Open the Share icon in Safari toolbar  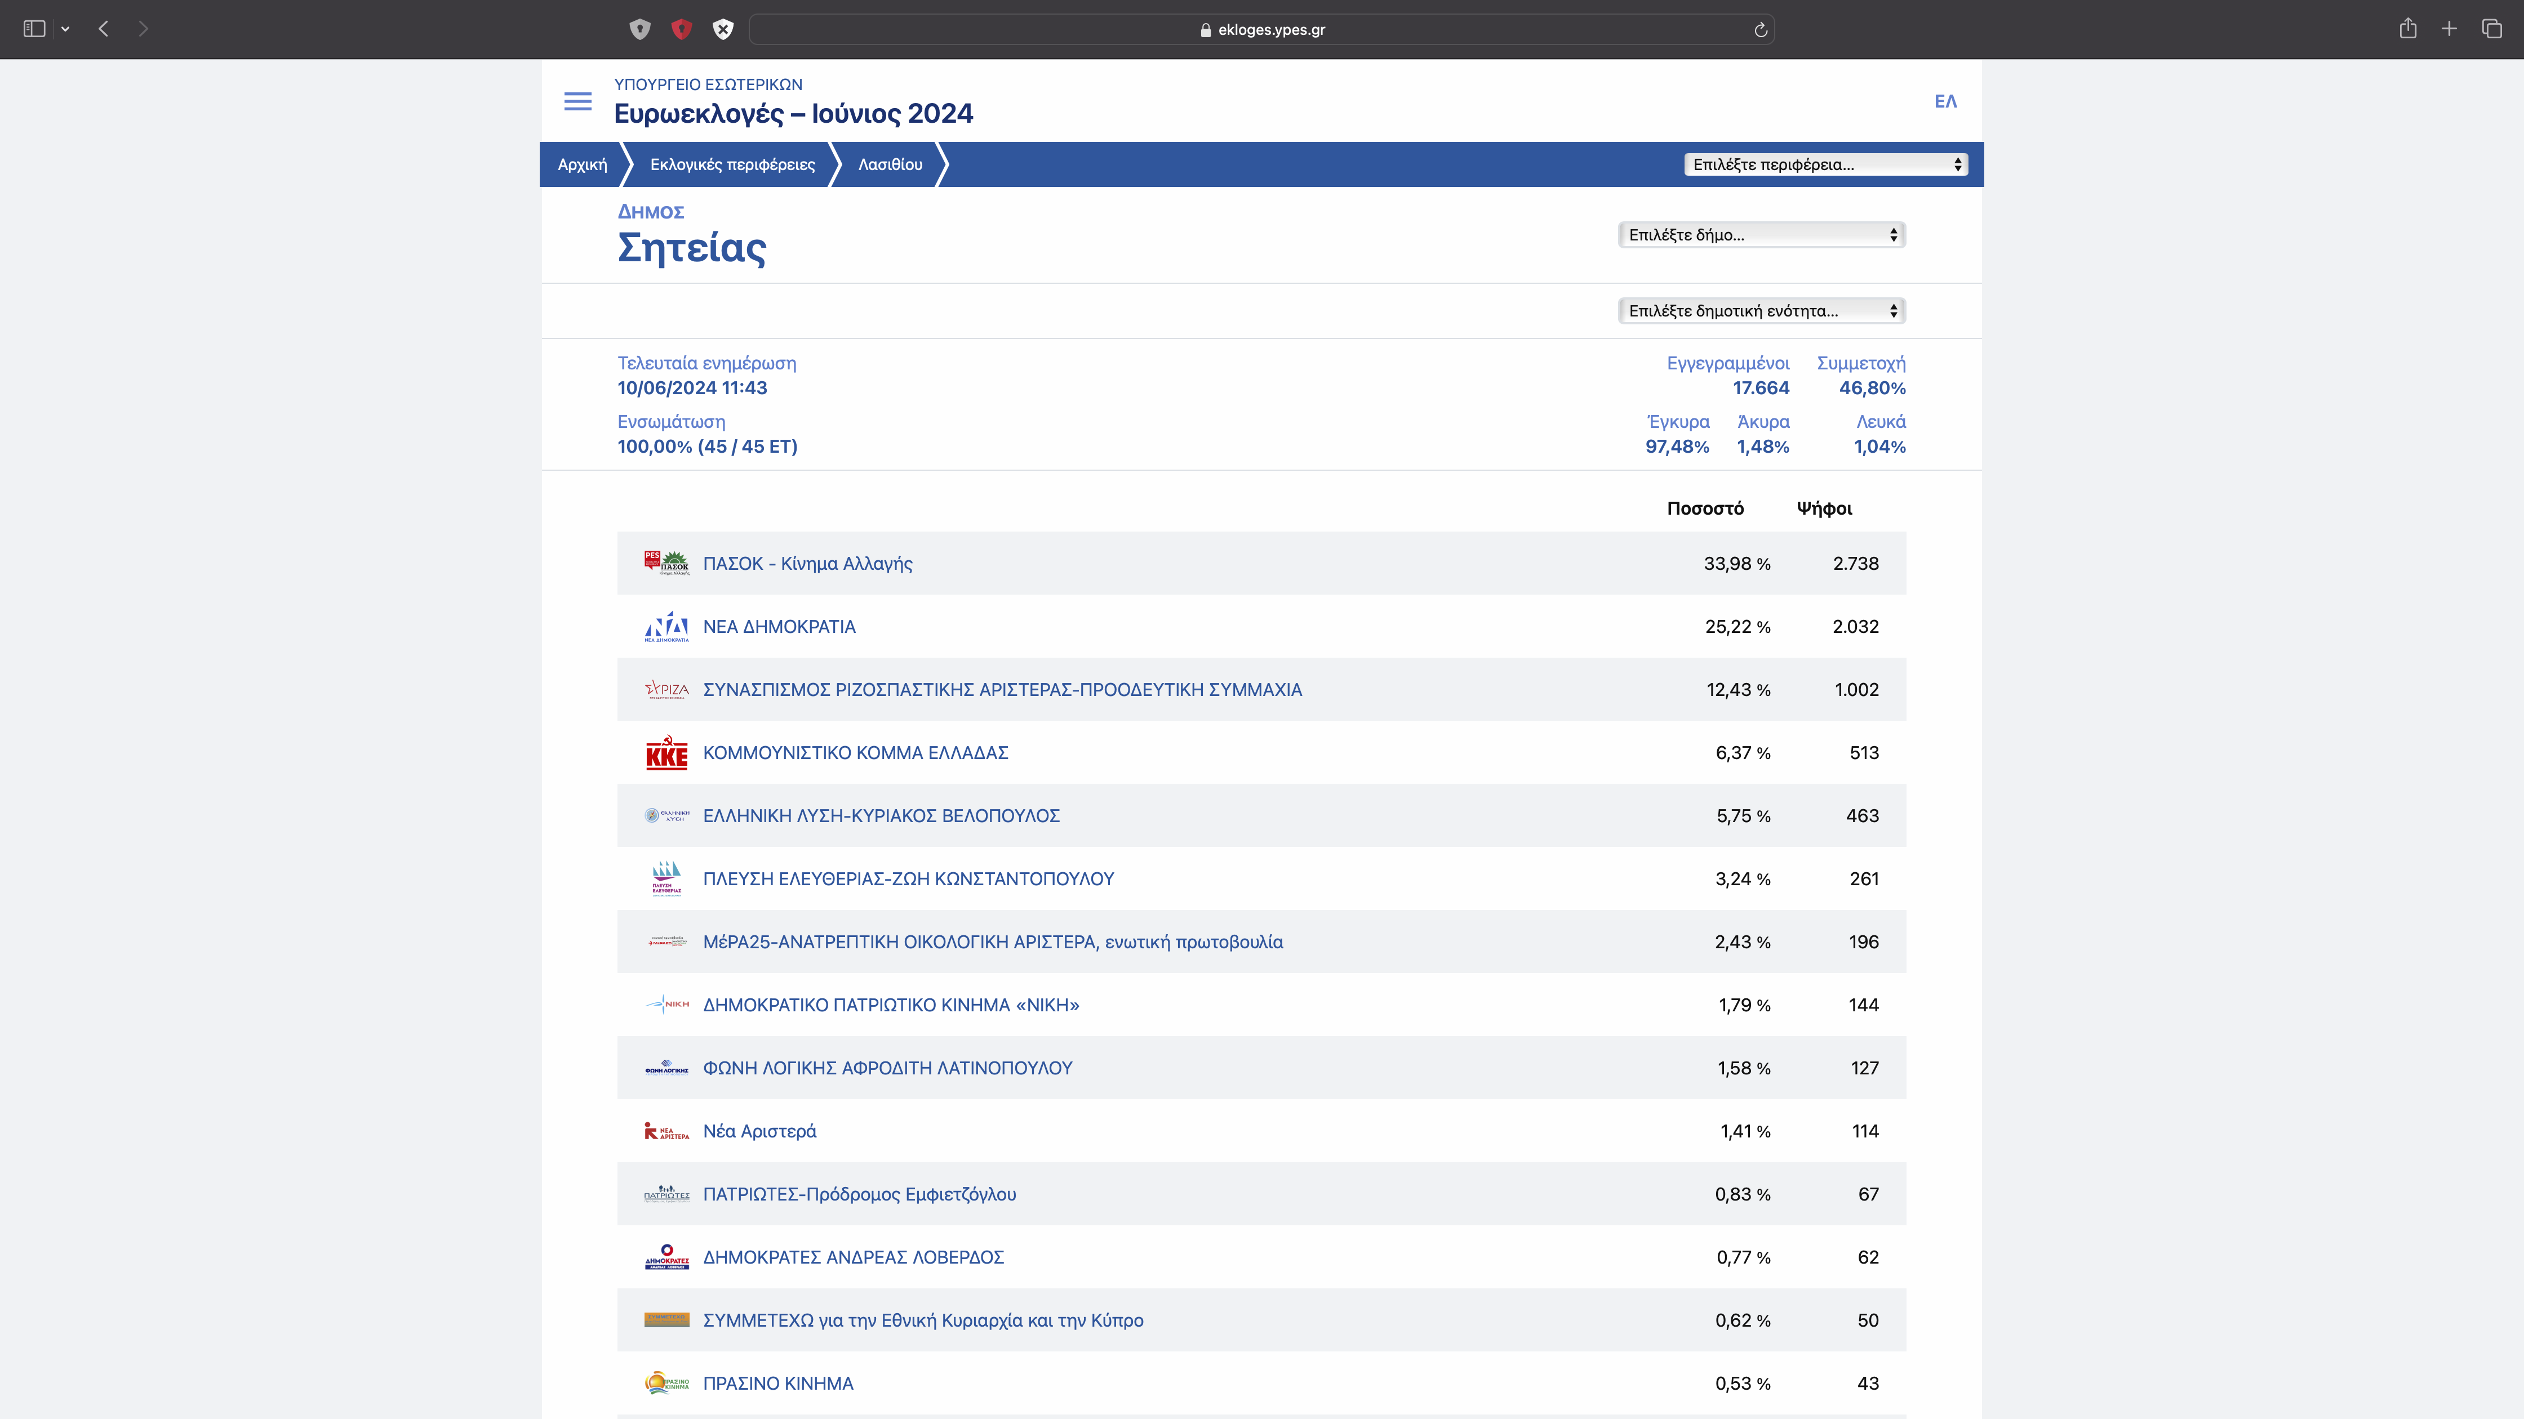point(2407,28)
